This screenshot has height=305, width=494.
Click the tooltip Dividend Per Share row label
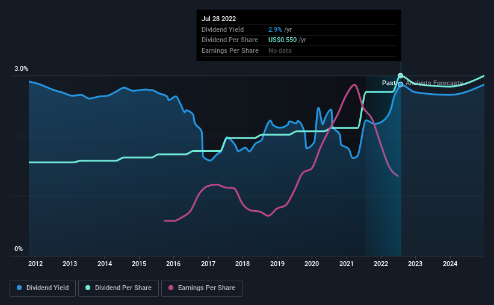click(x=230, y=40)
